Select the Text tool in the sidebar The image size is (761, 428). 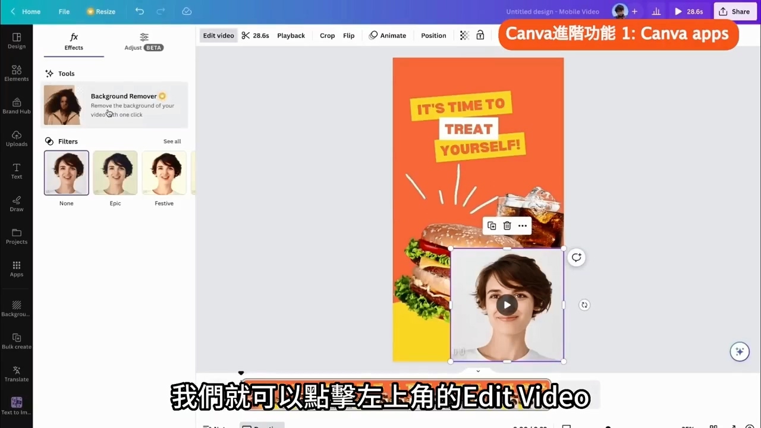16,172
